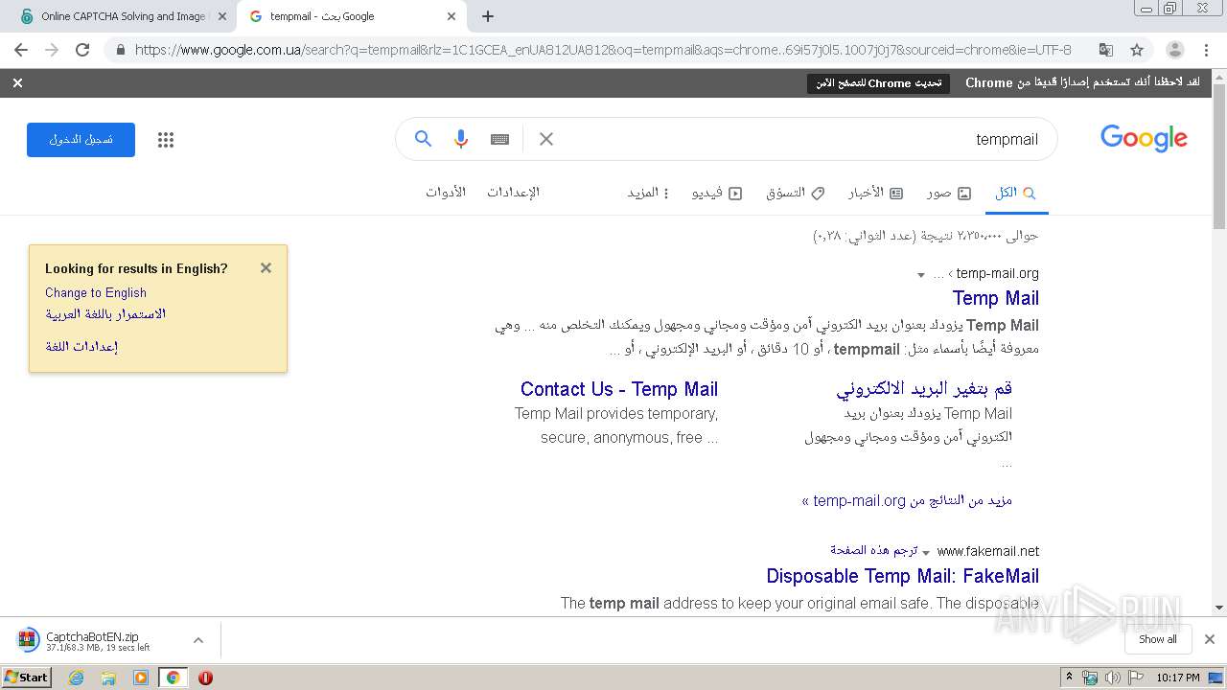Close the Online CAPTCHA Solving tab
The width and height of the screenshot is (1227, 690).
click(x=221, y=16)
